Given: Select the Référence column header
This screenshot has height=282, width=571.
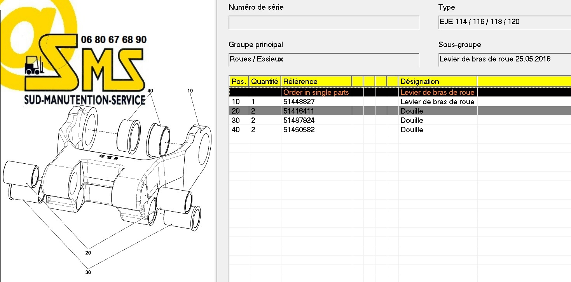Looking at the screenshot, I should 316,81.
